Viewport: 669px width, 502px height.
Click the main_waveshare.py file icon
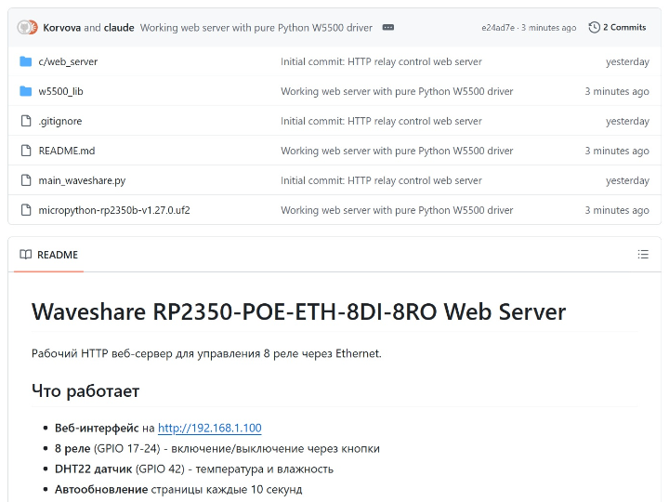pyautogui.click(x=26, y=180)
